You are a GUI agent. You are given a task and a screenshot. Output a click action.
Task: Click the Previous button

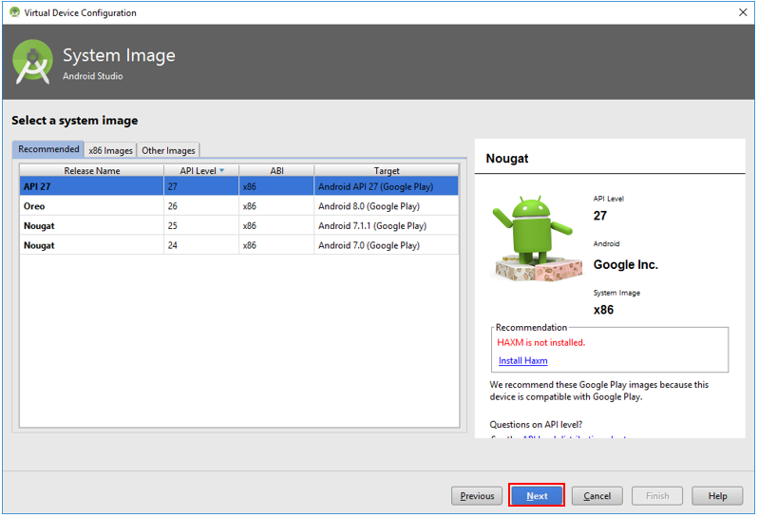(477, 496)
